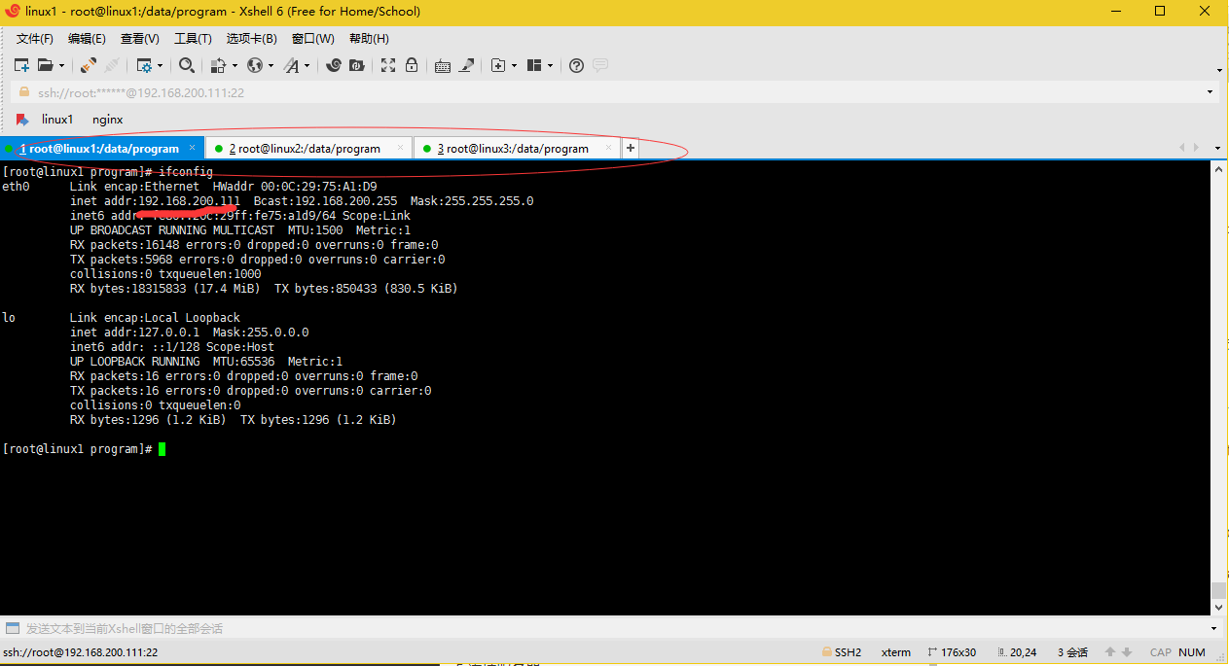The height and width of the screenshot is (666, 1229).
Task: Close the root@linux3 tab
Action: click(609, 148)
